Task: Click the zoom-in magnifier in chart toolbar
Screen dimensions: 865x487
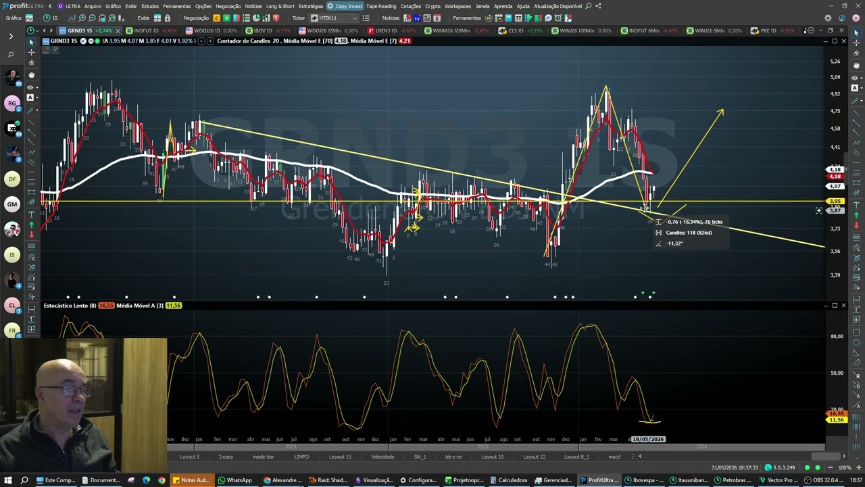Action: [82, 18]
